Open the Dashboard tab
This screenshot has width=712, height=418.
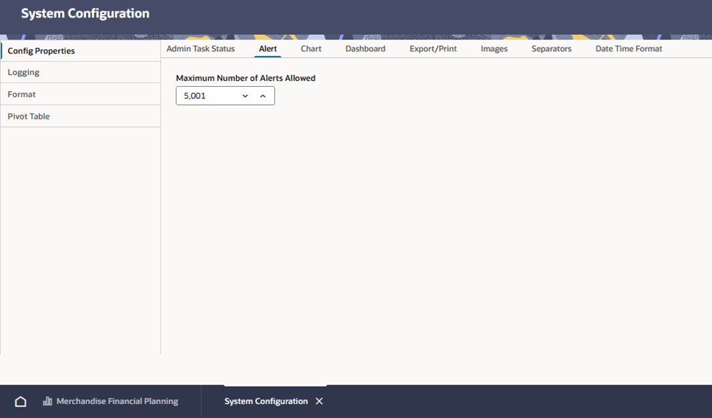click(366, 49)
